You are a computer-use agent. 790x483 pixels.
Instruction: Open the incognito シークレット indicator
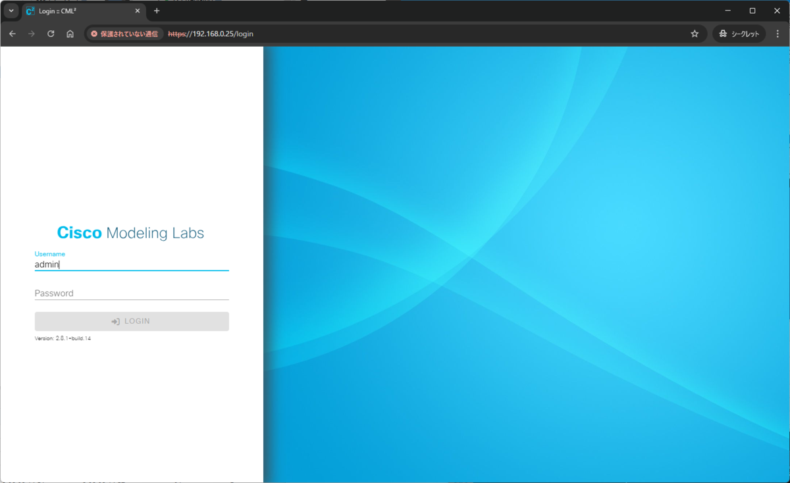739,34
